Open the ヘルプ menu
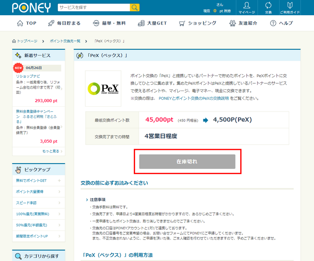The image size is (314, 261). pyautogui.click(x=281, y=23)
